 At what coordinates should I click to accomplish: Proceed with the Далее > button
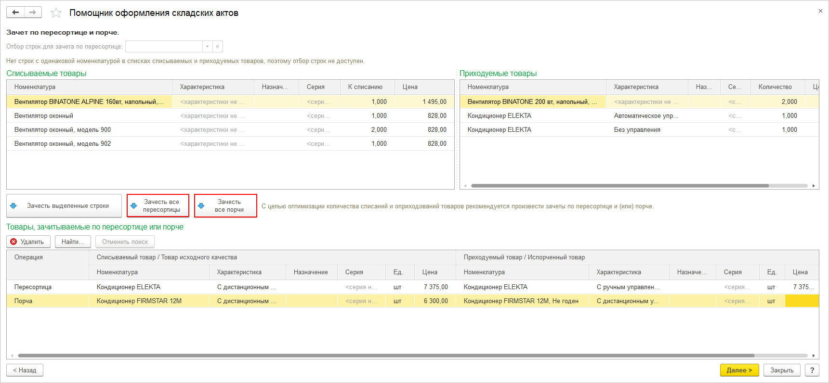pyautogui.click(x=739, y=370)
